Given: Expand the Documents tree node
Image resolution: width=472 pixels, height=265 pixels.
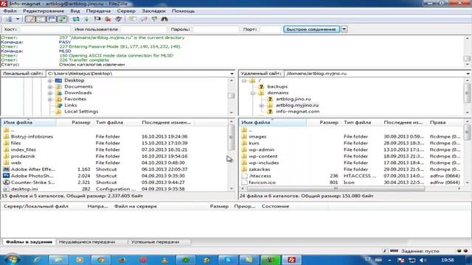Looking at the screenshot, I should tap(50, 87).
